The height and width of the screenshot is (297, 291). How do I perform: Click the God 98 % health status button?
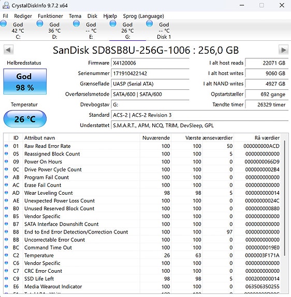(x=25, y=82)
